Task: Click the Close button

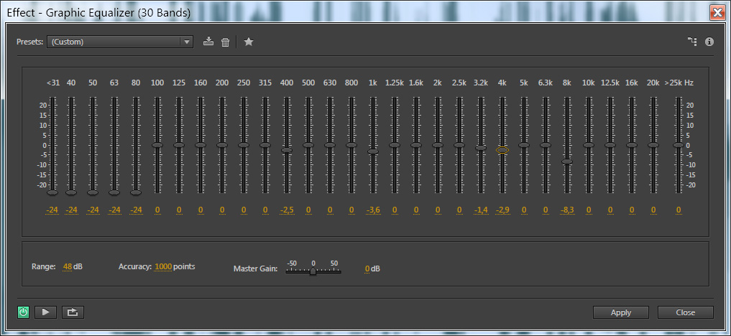Action: coord(685,312)
